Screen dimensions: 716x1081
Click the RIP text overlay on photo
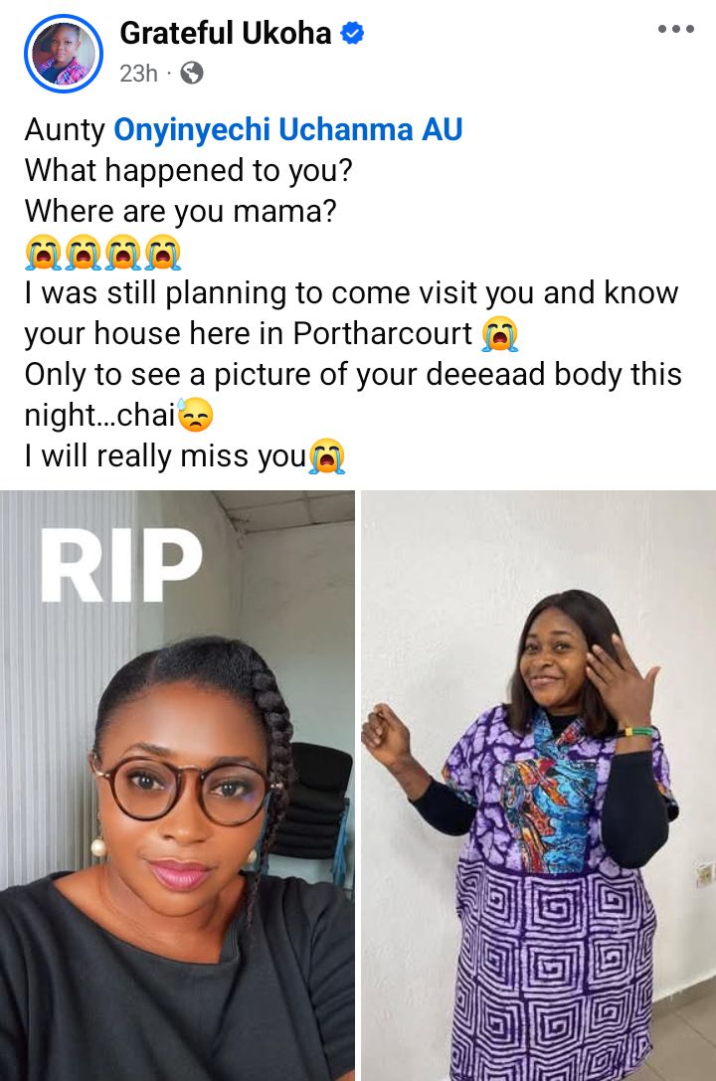[122, 566]
